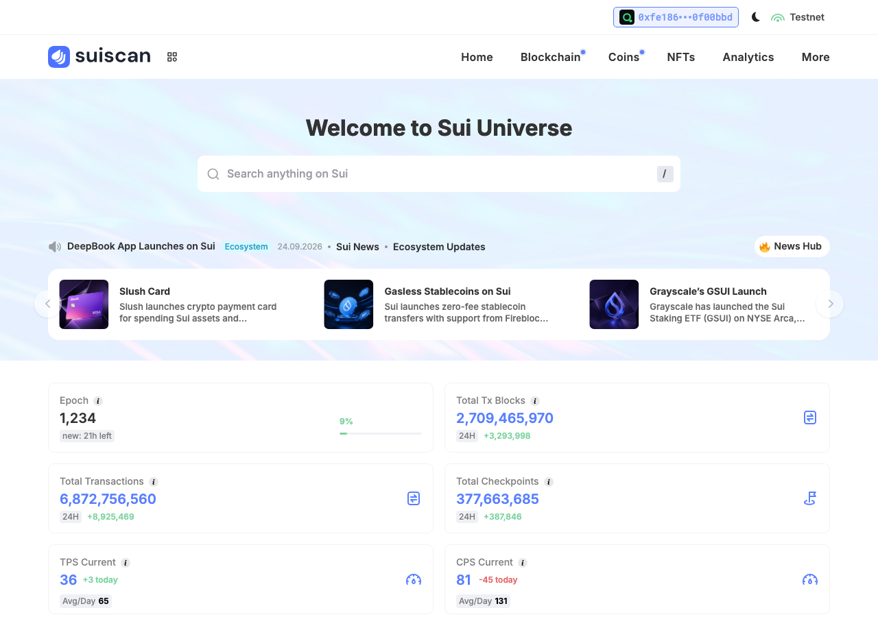Open the apps grid icon beside logo
878x617 pixels.
point(172,57)
